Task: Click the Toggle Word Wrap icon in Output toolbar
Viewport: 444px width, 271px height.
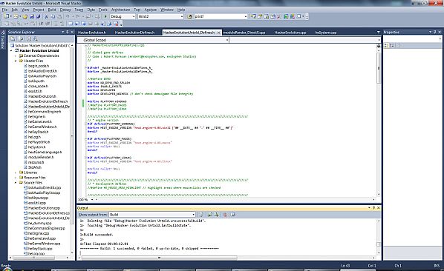Action: click(x=233, y=215)
